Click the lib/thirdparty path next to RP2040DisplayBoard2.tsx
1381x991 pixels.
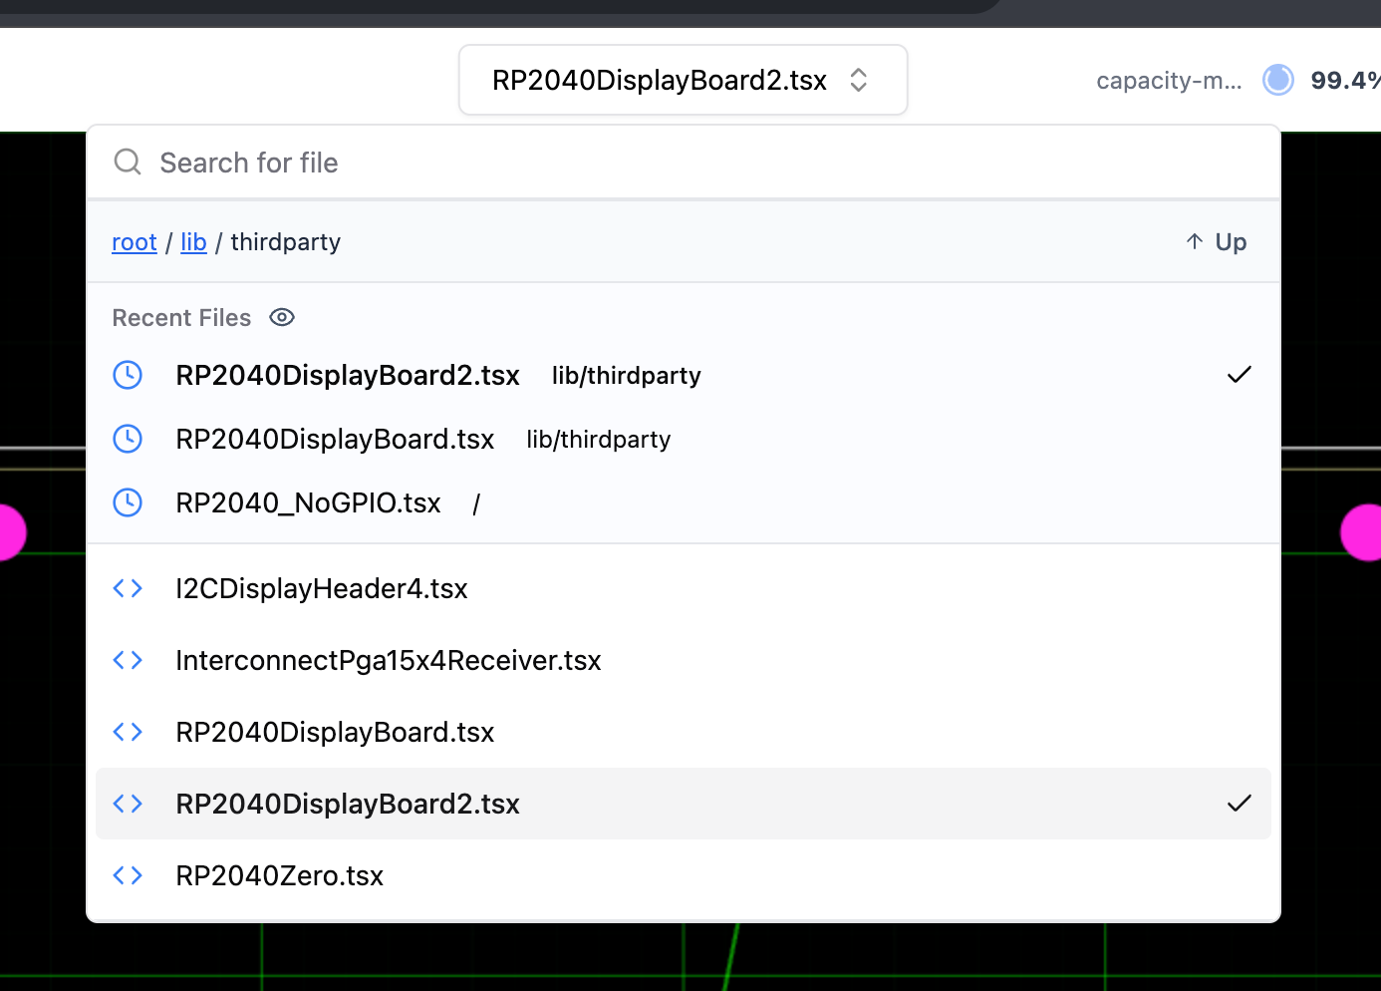coord(627,376)
